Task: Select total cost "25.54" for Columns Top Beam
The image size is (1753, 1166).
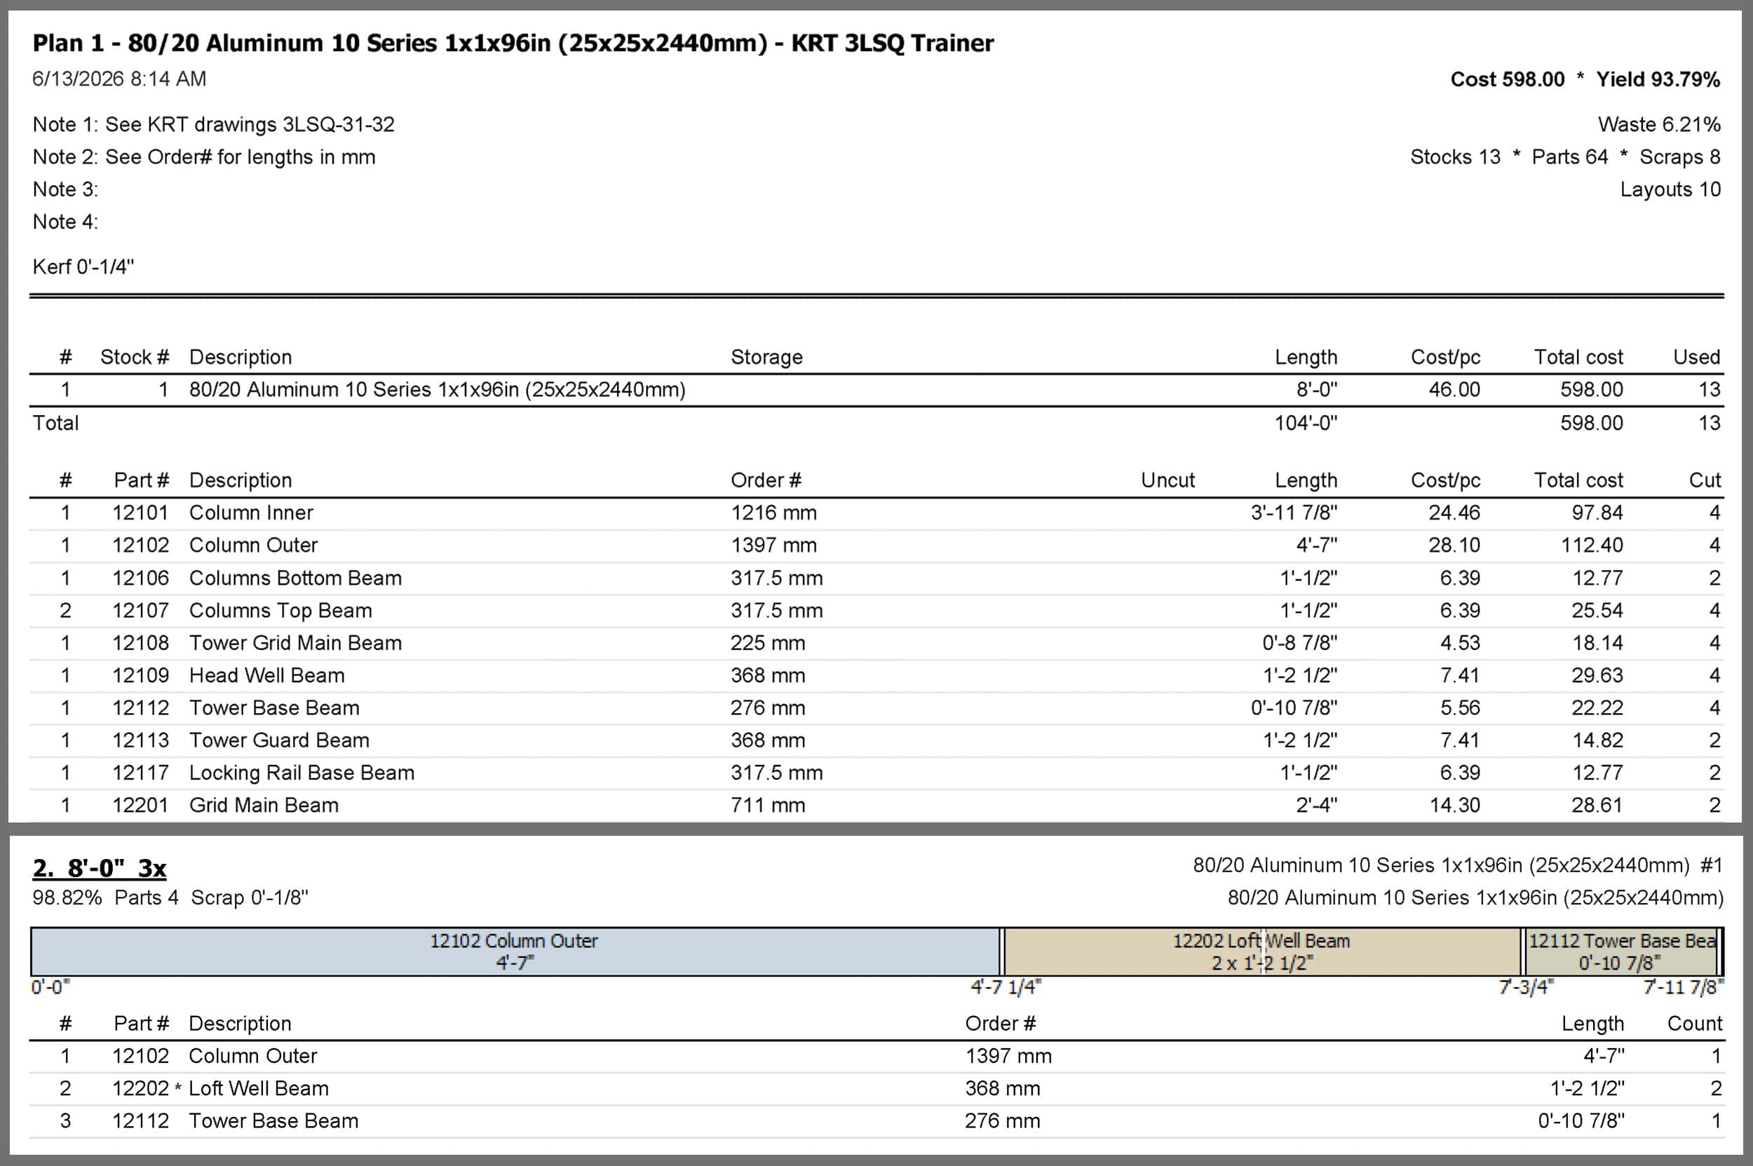Action: (x=1597, y=611)
